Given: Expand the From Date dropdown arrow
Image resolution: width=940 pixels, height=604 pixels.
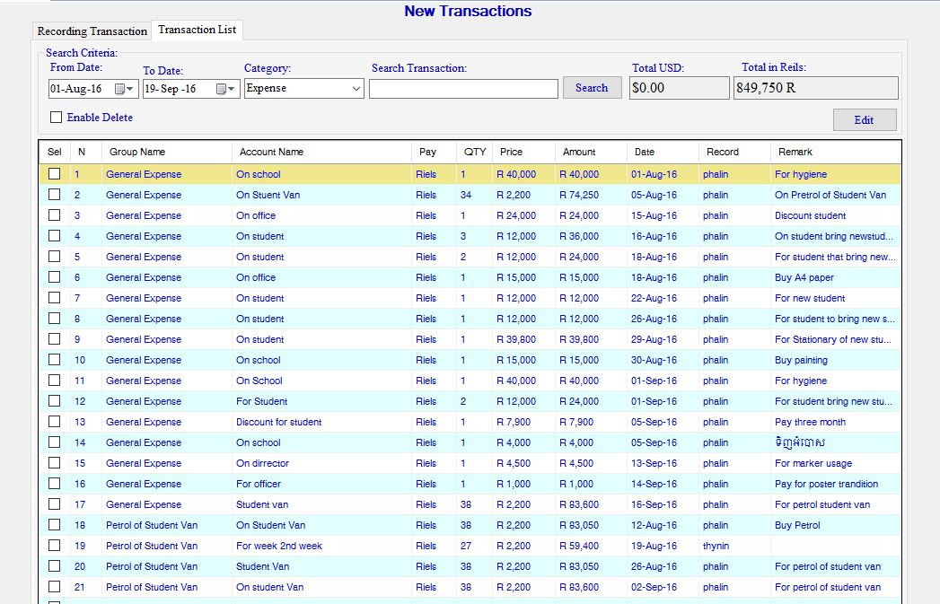Looking at the screenshot, I should pyautogui.click(x=130, y=88).
